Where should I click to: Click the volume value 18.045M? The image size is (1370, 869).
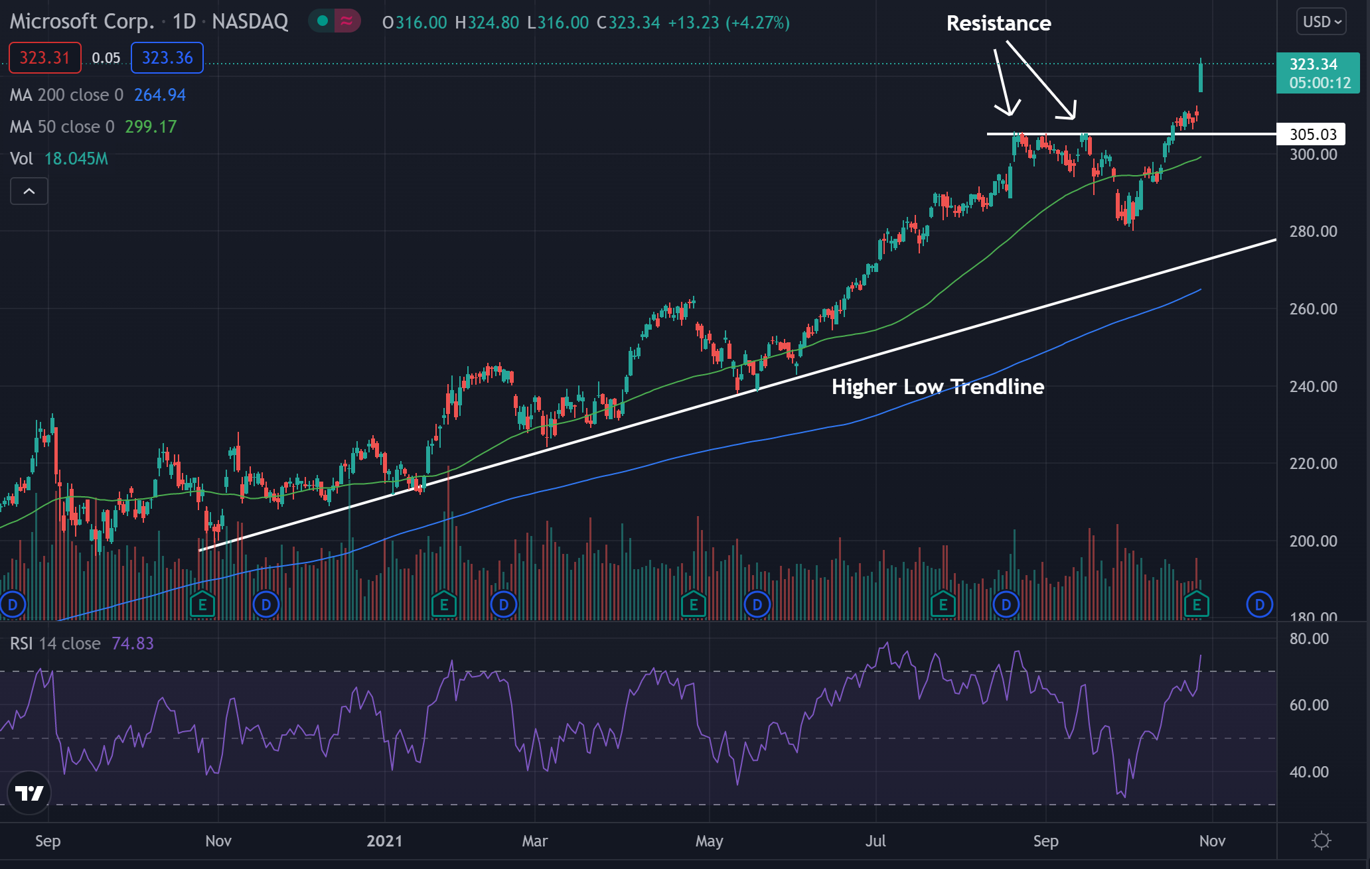(76, 159)
